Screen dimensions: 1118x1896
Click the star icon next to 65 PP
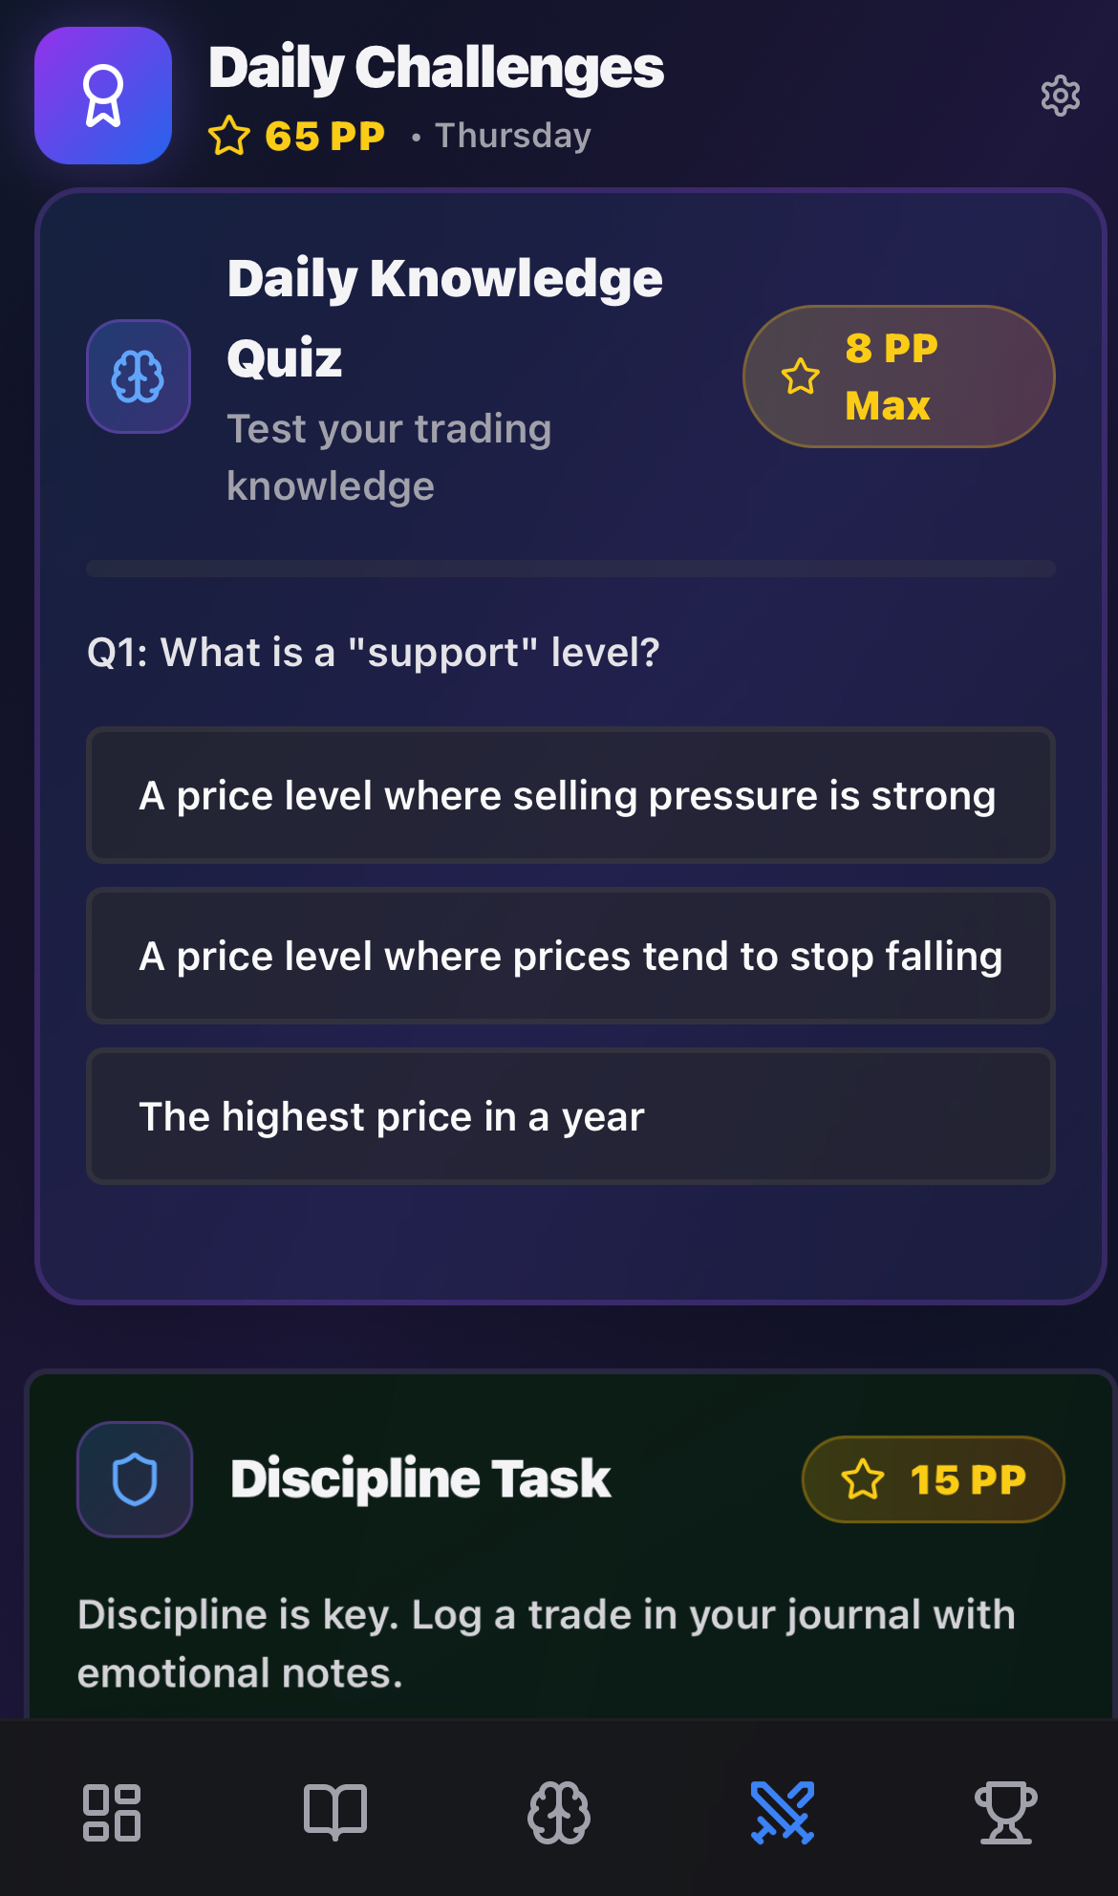tap(229, 137)
